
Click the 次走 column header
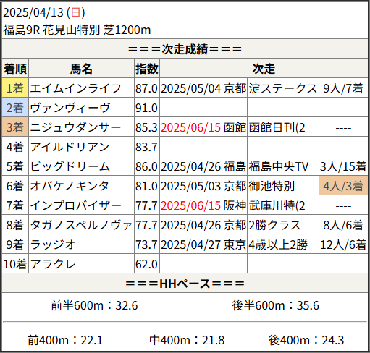click(264, 69)
